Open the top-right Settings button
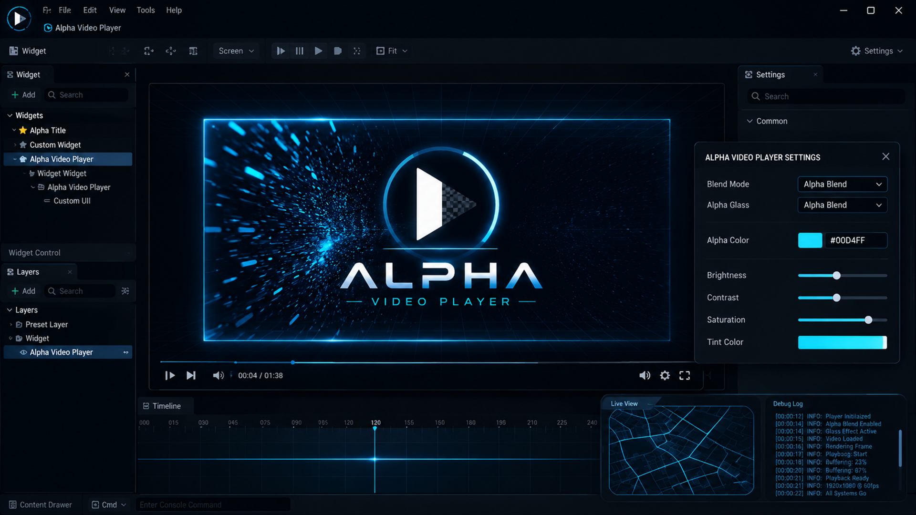Image resolution: width=916 pixels, height=515 pixels. coord(876,51)
